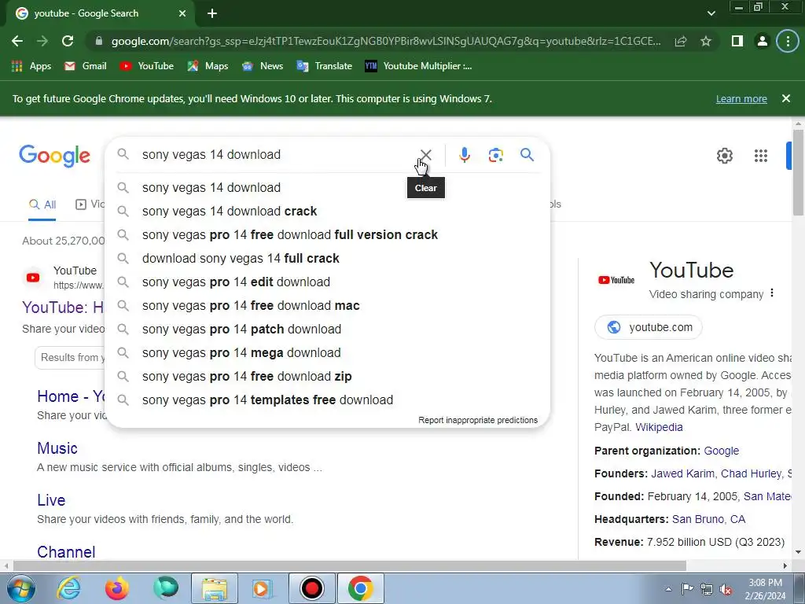Image resolution: width=805 pixels, height=604 pixels.
Task: Choose suggestion 'sony vegas 14 download crack'
Action: (x=328, y=211)
